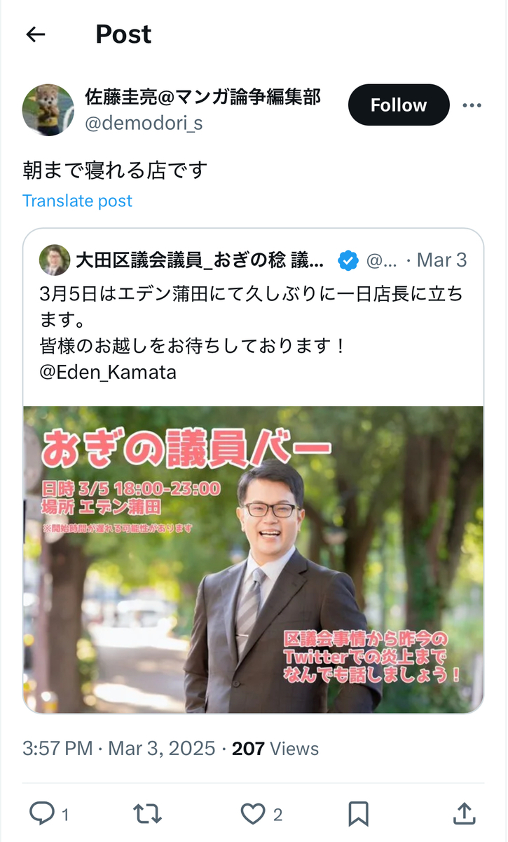Image resolution: width=508 pixels, height=842 pixels.
Task: Follow the @demodori_s account
Action: coord(399,105)
